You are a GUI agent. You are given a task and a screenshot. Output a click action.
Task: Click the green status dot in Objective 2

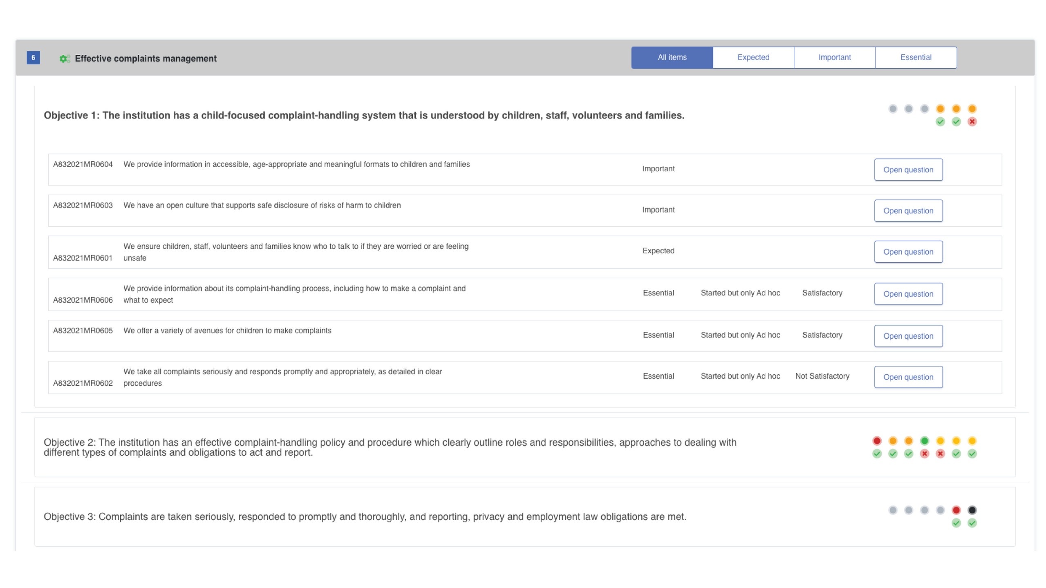click(x=924, y=441)
